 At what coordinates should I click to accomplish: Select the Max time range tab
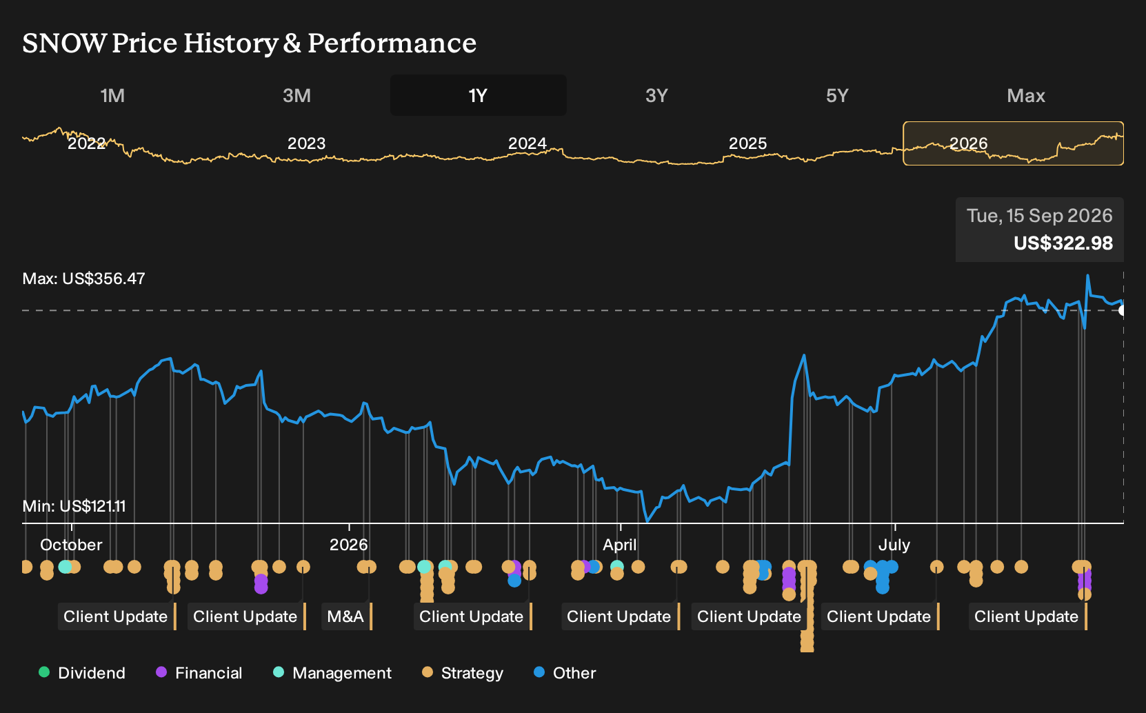click(1026, 95)
